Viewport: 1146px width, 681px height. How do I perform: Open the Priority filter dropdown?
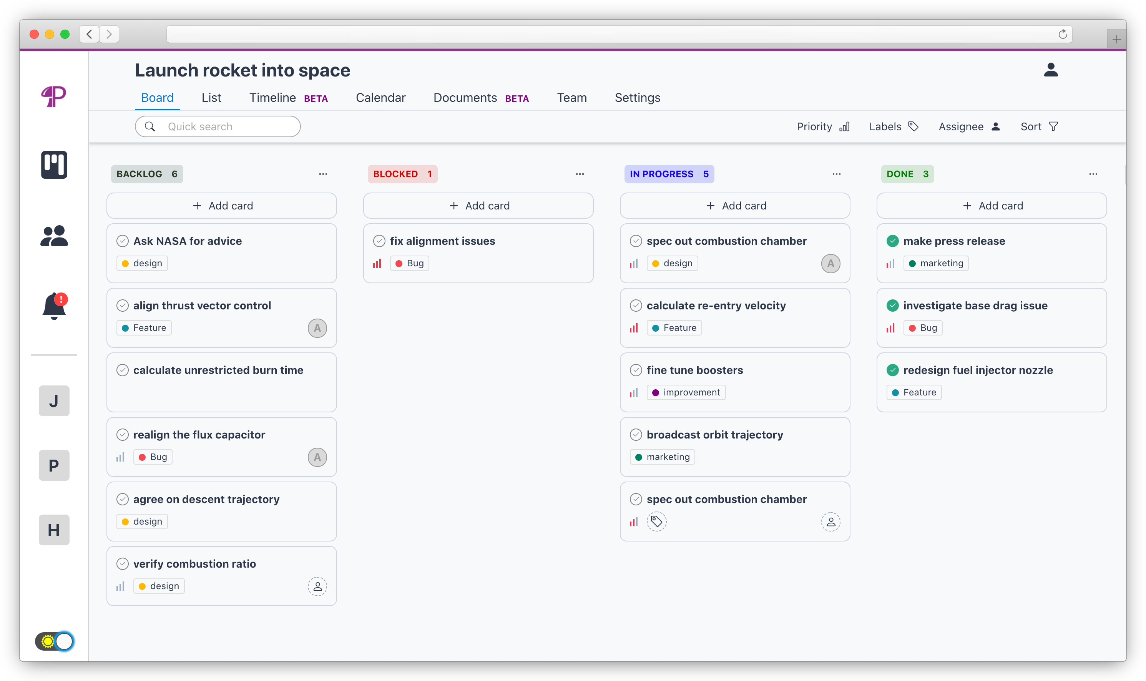(823, 127)
